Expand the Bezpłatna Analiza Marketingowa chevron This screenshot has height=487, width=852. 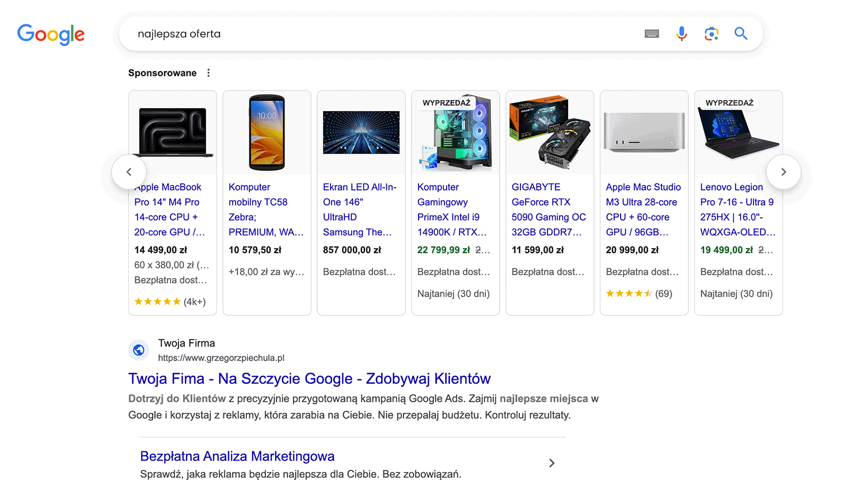pyautogui.click(x=551, y=463)
